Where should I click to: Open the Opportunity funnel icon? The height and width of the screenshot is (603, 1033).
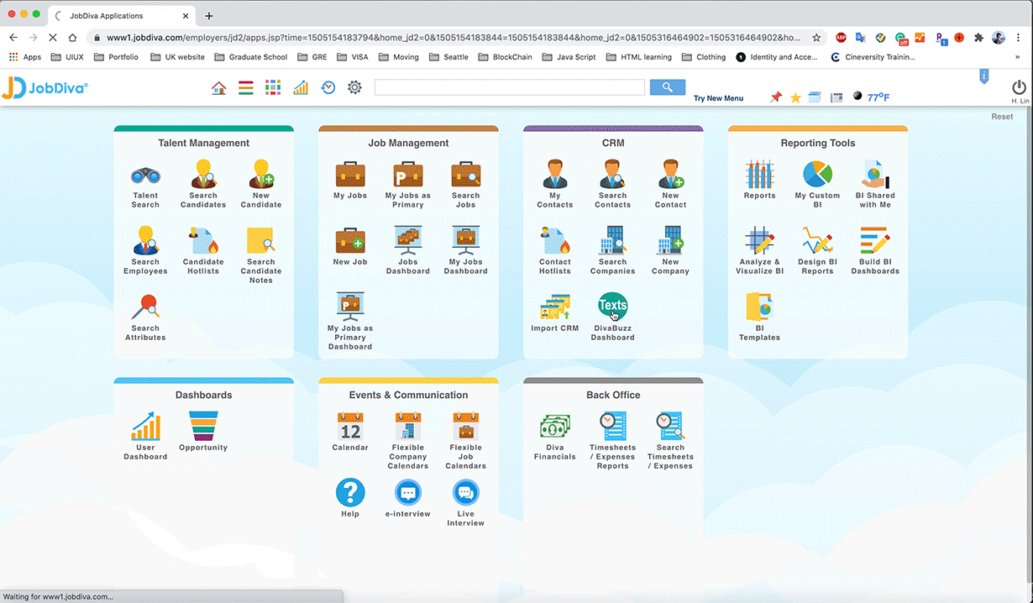click(203, 426)
